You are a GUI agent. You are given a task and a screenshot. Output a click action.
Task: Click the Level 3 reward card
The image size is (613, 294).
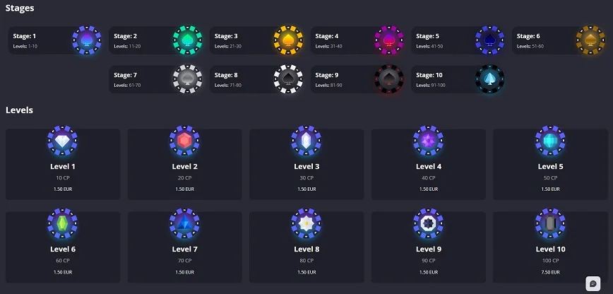[x=306, y=165]
